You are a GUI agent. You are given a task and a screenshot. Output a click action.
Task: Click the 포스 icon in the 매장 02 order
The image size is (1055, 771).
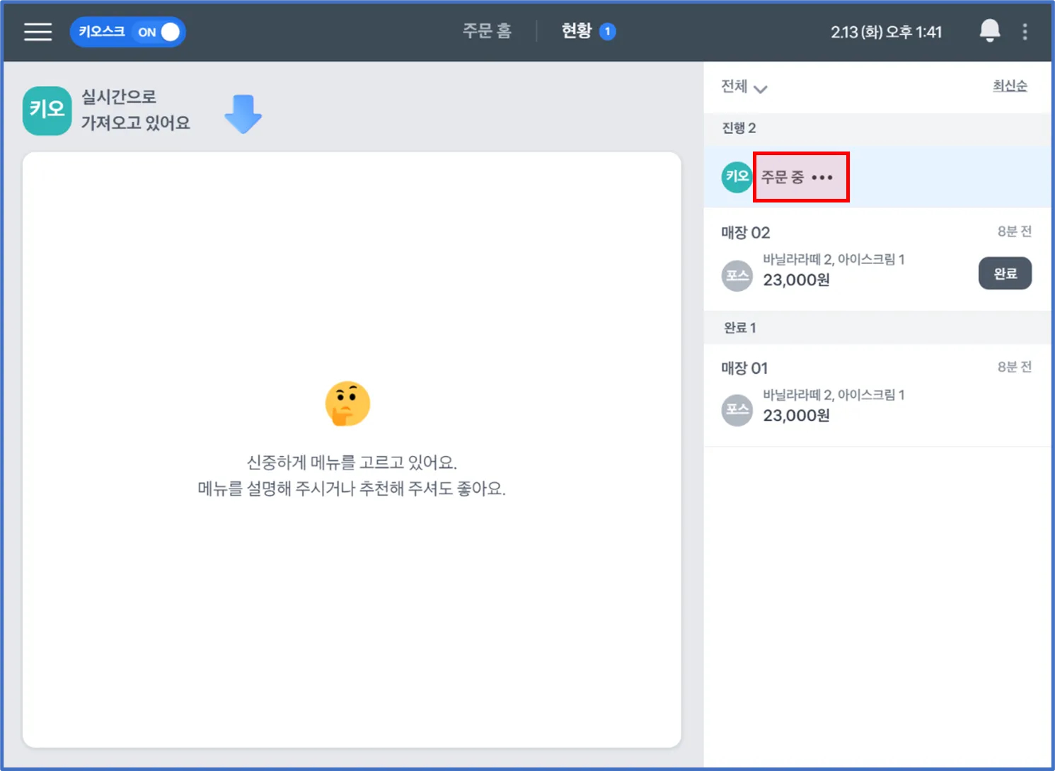737,275
